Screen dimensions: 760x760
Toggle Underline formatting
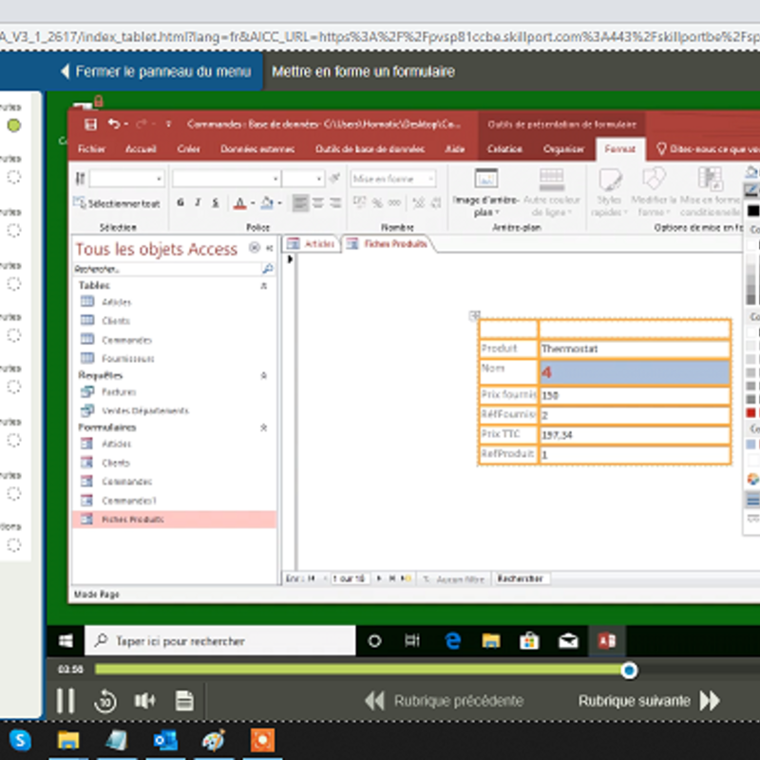(x=216, y=202)
